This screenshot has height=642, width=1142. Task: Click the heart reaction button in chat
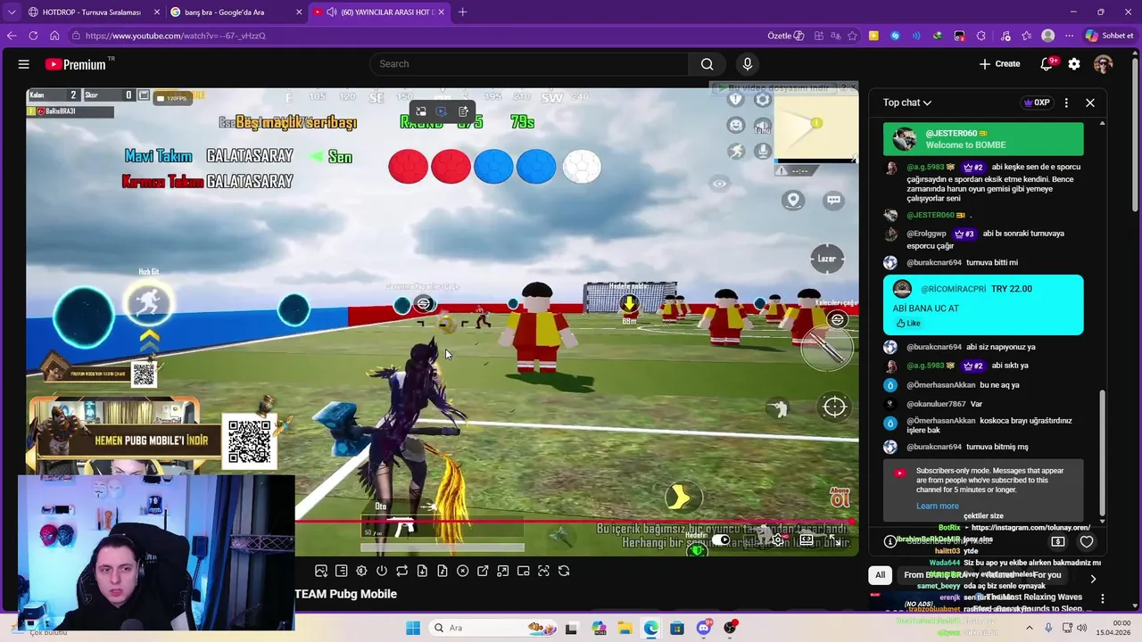1087,541
